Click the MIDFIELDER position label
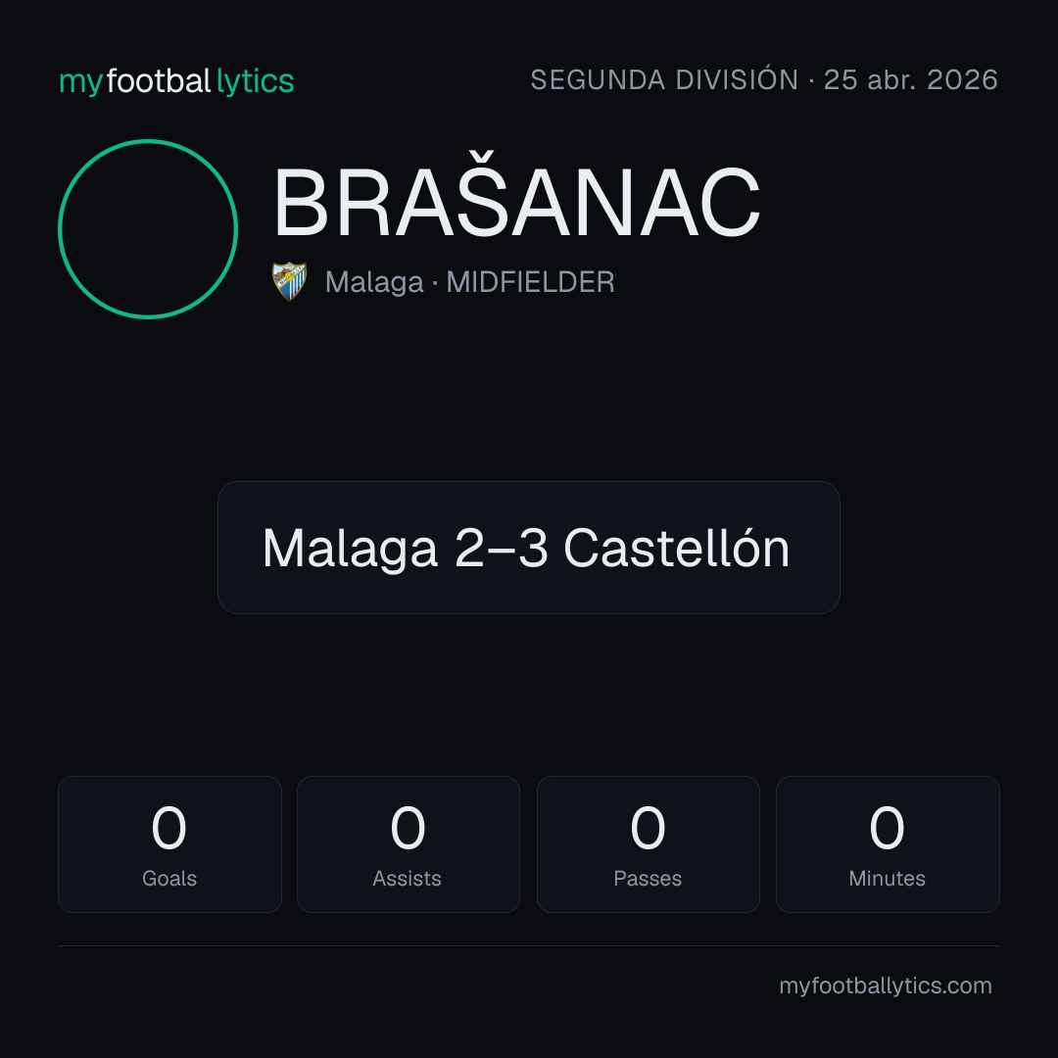This screenshot has height=1058, width=1058. 530,282
